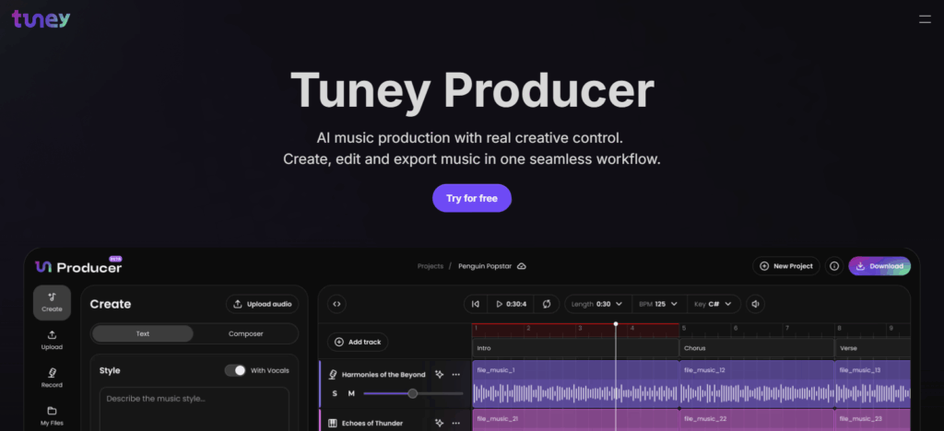The width and height of the screenshot is (944, 431).
Task: Switch to the Text tab
Action: [143, 333]
